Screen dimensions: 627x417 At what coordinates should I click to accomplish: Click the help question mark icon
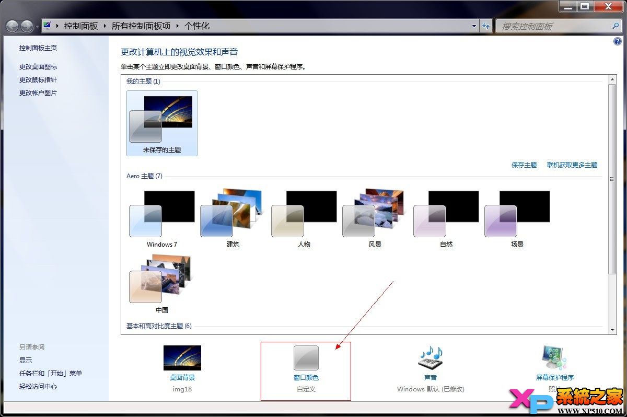pos(618,41)
